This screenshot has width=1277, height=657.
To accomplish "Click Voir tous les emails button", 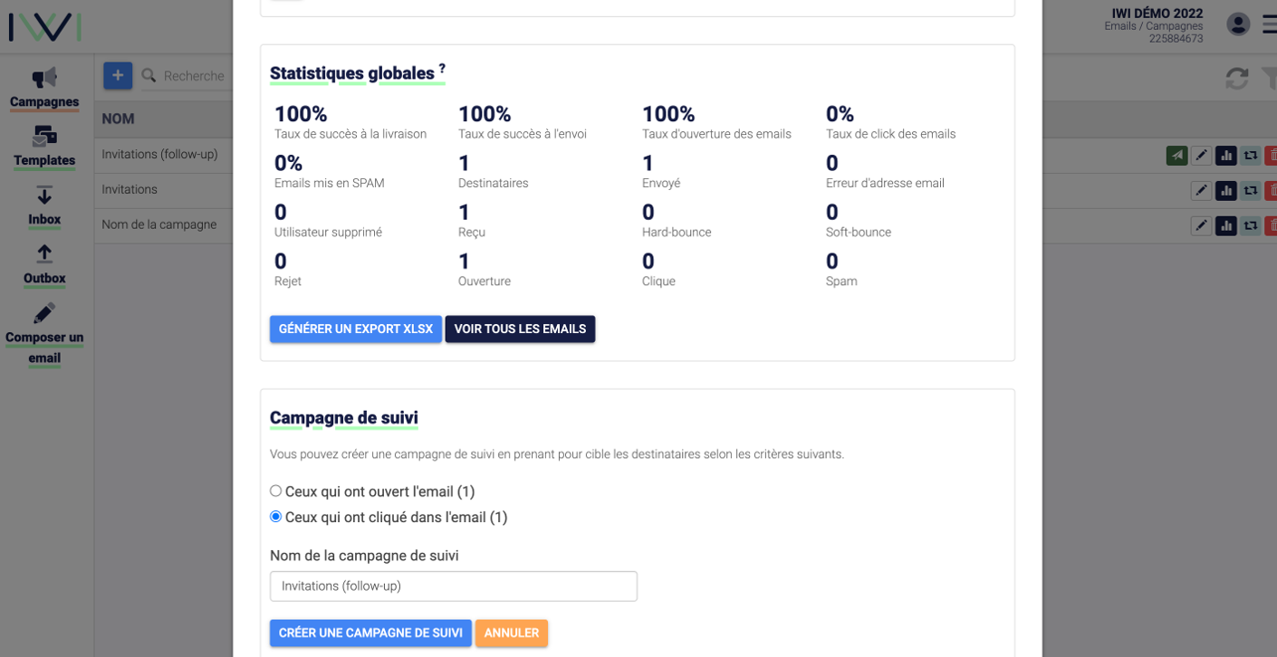I will [520, 329].
